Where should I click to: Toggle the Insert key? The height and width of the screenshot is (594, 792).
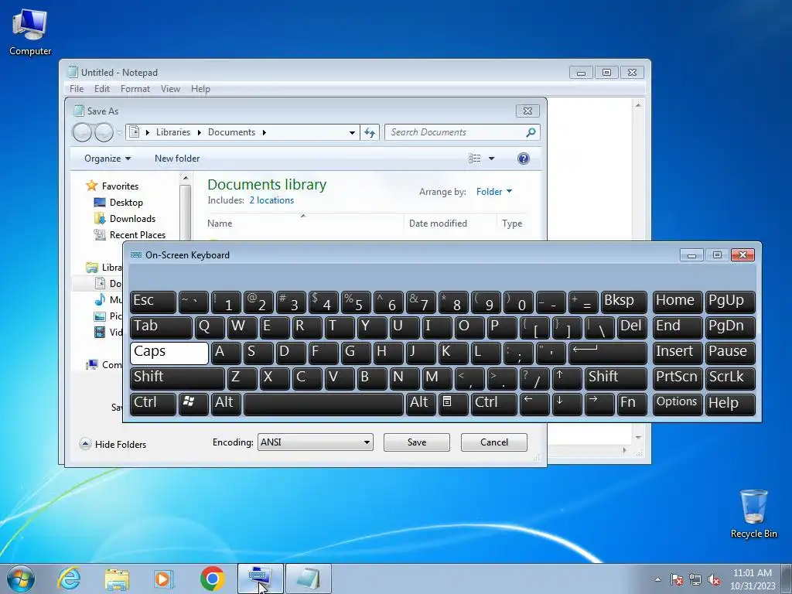click(x=678, y=353)
